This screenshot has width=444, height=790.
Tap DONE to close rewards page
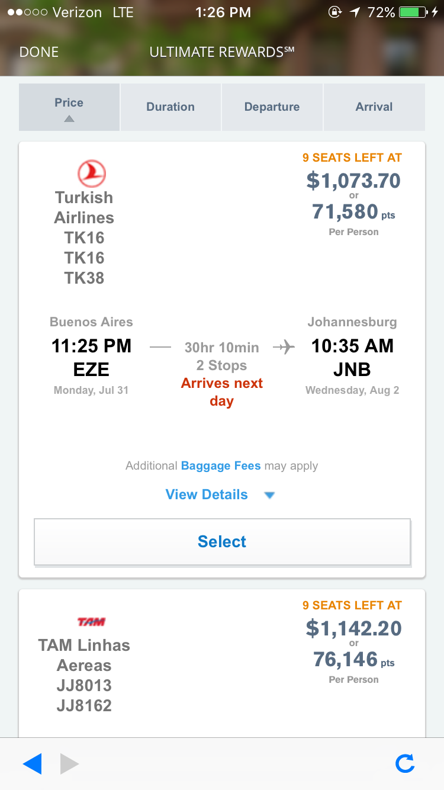[x=39, y=52]
